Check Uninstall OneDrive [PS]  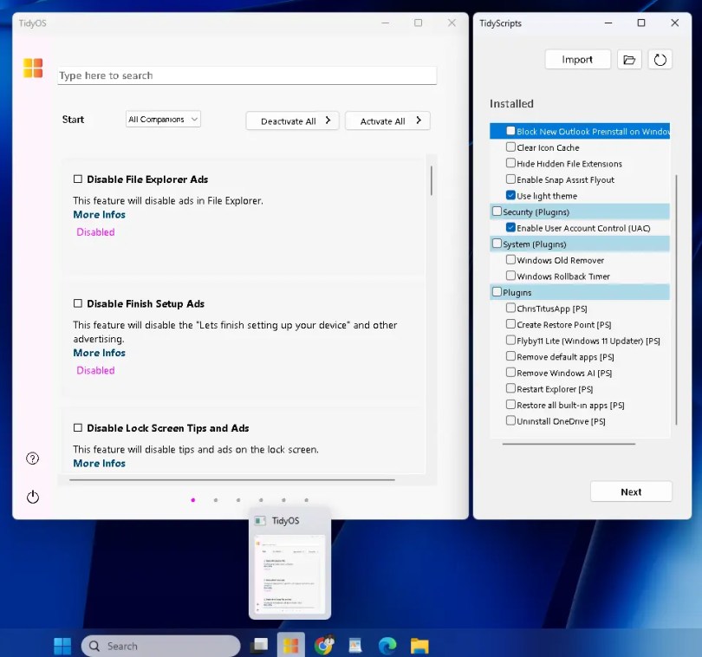510,420
